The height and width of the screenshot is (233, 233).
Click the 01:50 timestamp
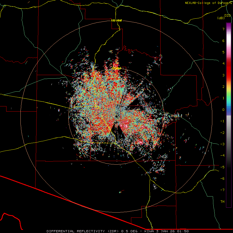183,231
